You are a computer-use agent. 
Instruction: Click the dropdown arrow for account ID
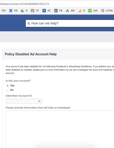(x=39, y=101)
